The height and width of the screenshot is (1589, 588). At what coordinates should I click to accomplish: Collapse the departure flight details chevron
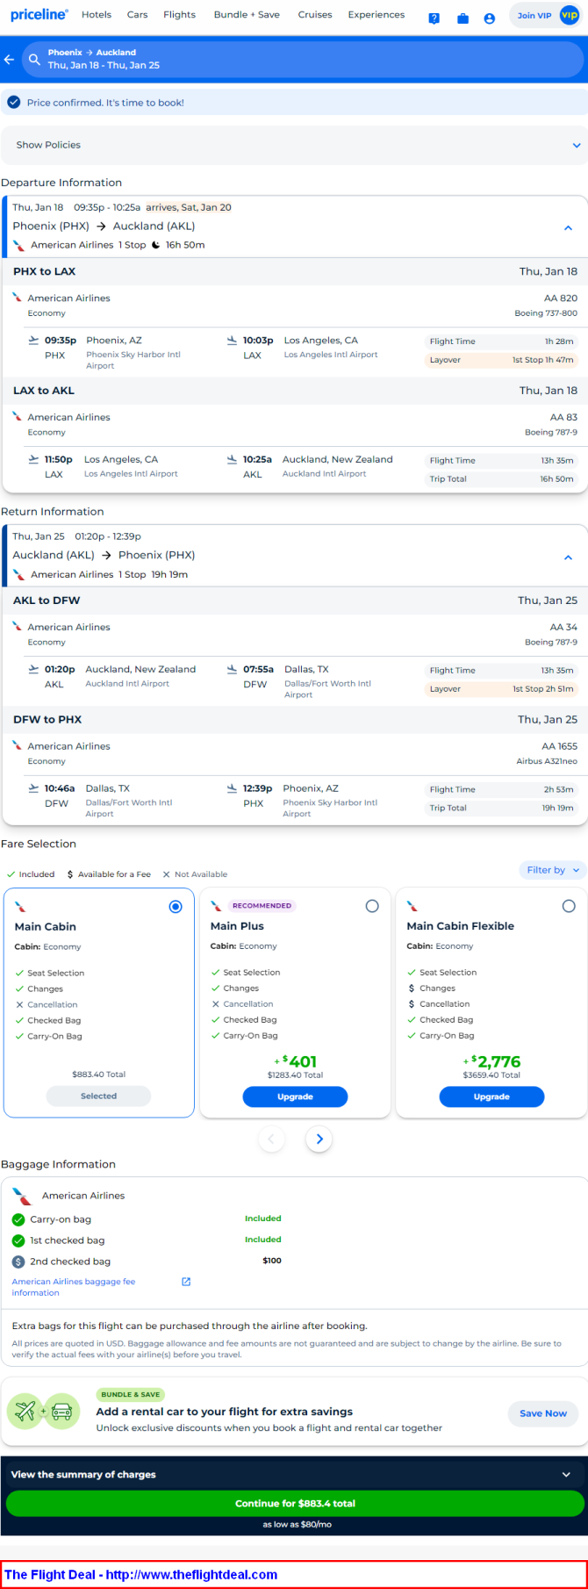[x=568, y=227]
